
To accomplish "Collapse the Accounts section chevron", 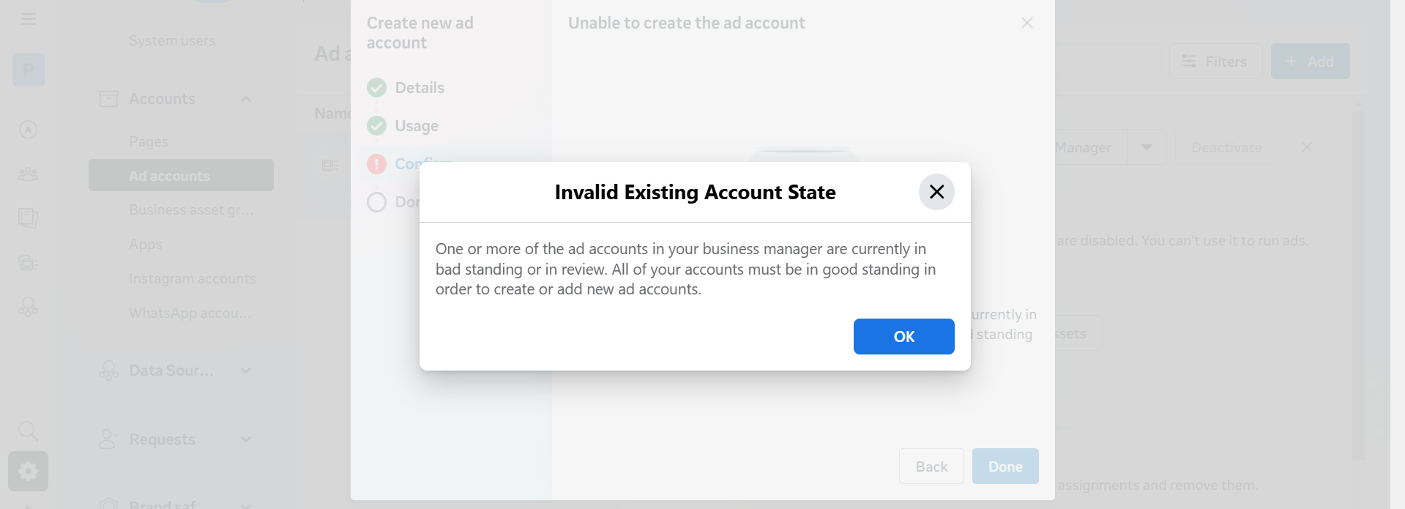I will tap(246, 99).
